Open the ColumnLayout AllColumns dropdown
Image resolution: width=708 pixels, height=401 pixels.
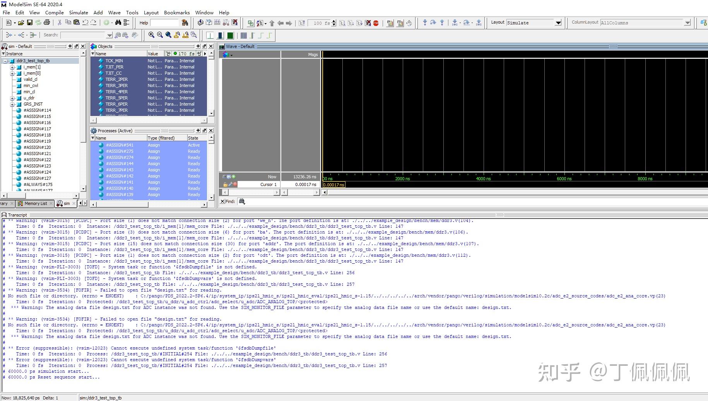(687, 23)
